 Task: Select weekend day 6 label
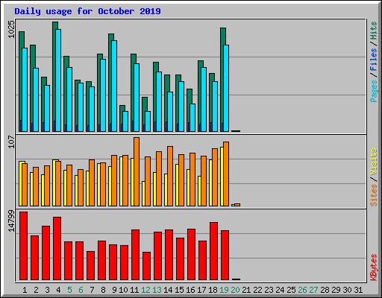click(x=81, y=290)
